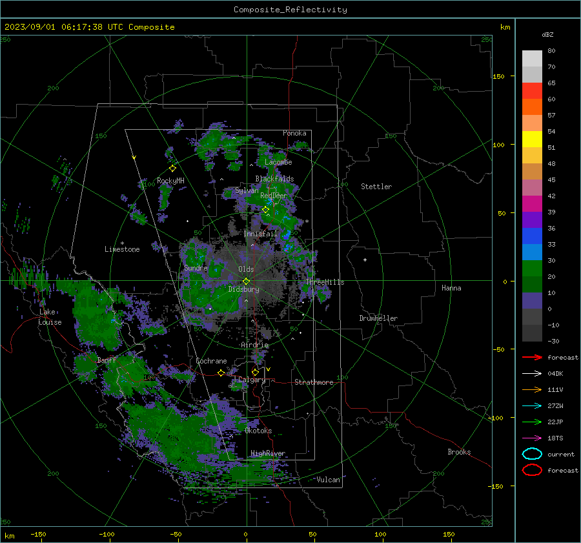This screenshot has height=543, width=581.
Task: Click the white plus marker east of ThreeHills
Action: pos(365,260)
